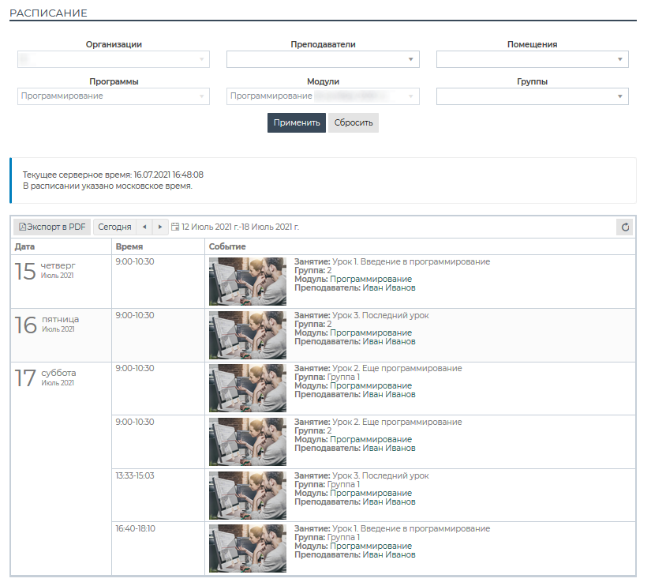This screenshot has height=586, width=651.
Task: Open the Преподаватели dropdown
Action: pyautogui.click(x=323, y=59)
